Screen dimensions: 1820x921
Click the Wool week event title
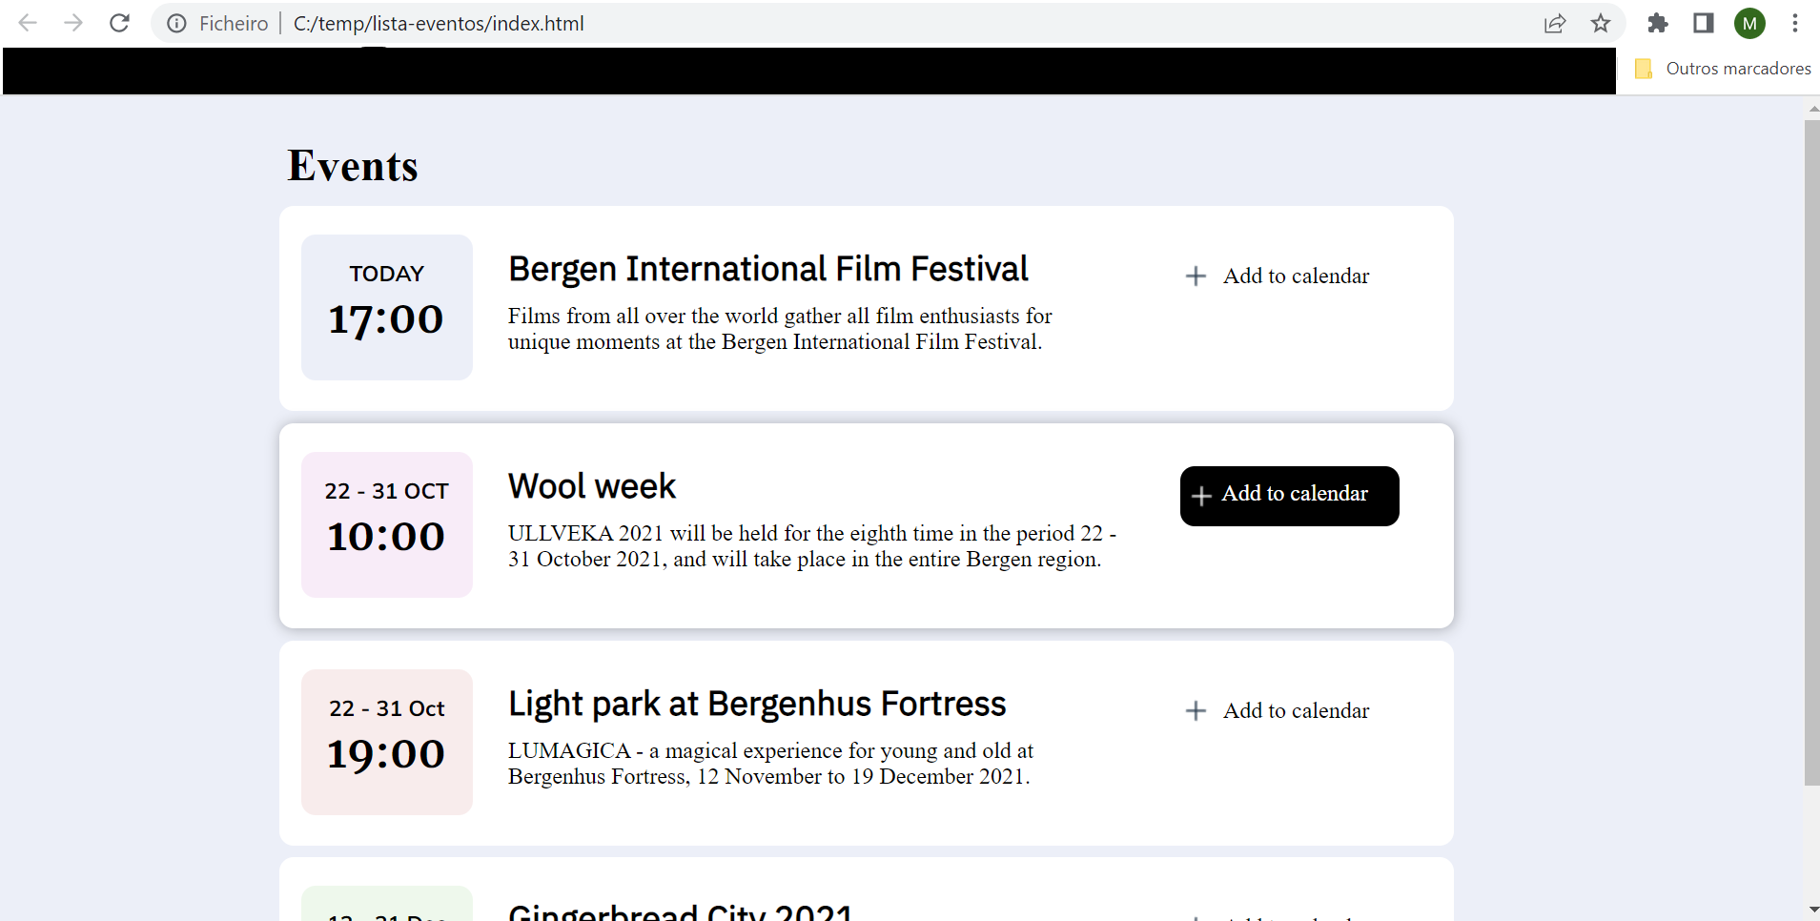[592, 486]
